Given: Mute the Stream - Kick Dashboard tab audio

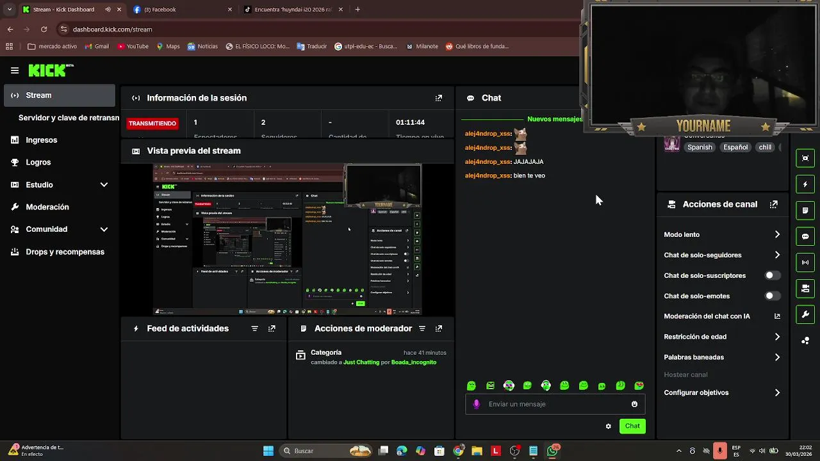Looking at the screenshot, I should [108, 10].
